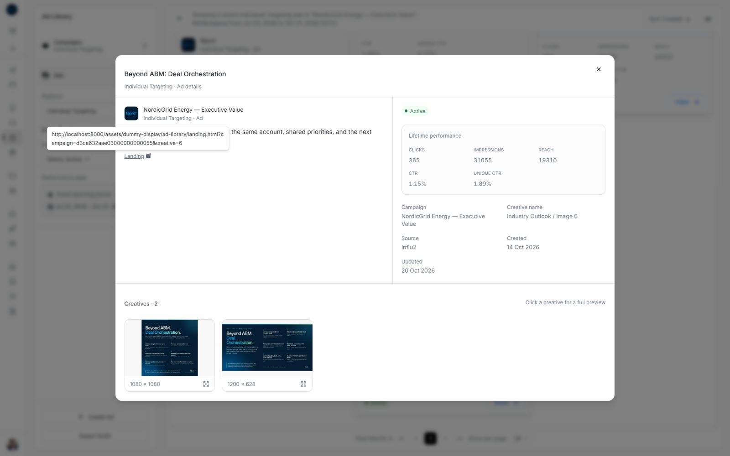Viewport: 730px width, 456px height.
Task: Open the Landing link
Action: [x=134, y=156]
